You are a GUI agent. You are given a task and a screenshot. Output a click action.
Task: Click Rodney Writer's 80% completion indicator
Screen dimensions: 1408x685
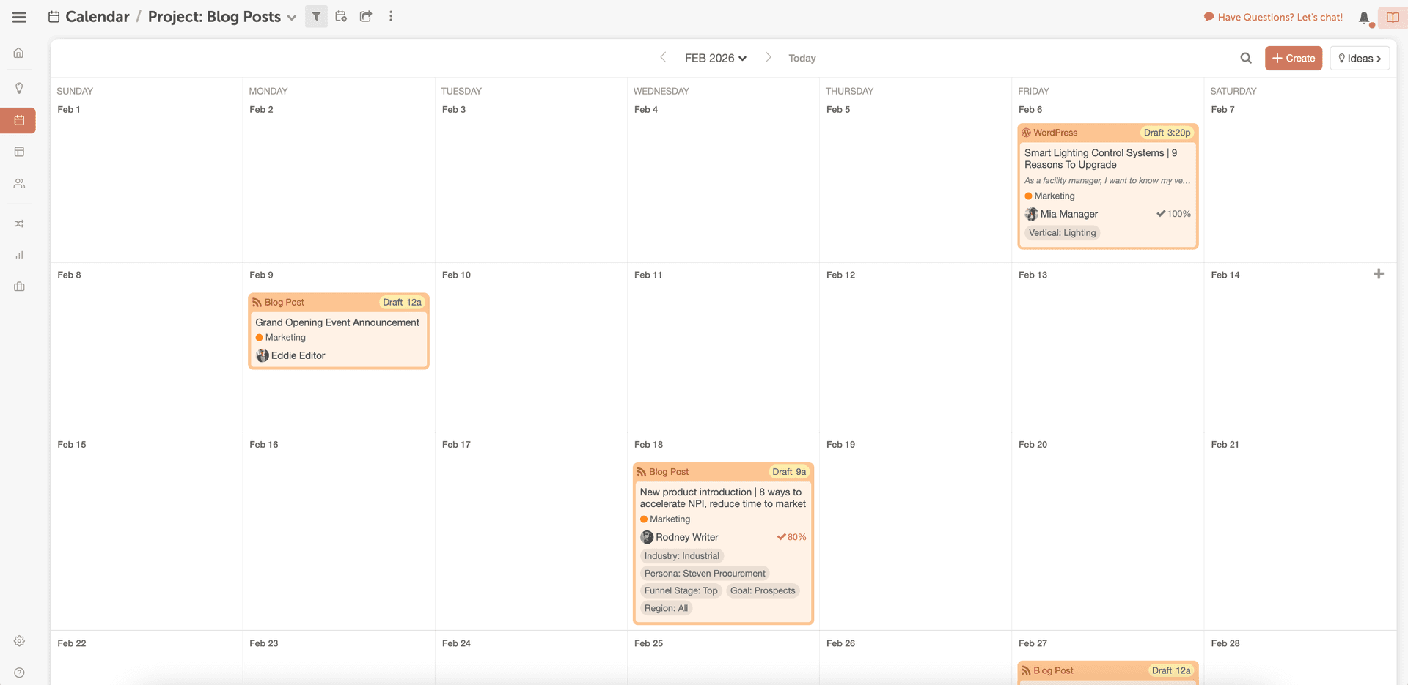click(x=792, y=537)
